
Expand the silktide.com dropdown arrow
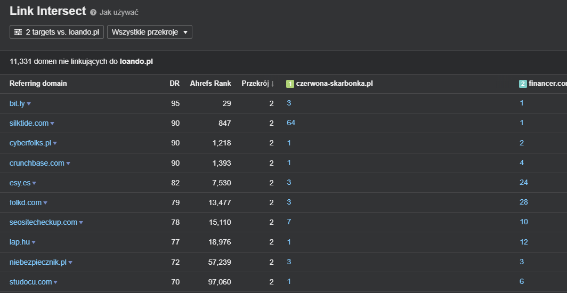[52, 124]
